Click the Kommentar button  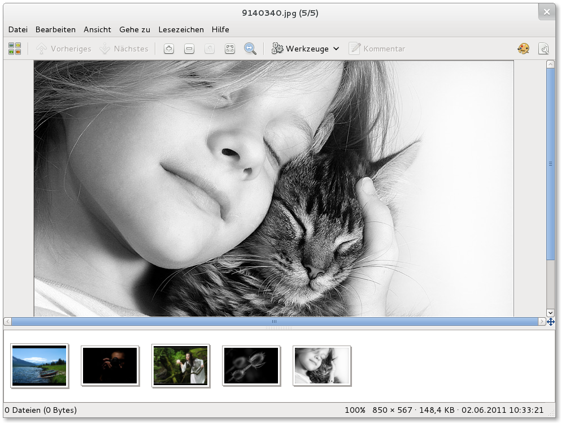377,49
